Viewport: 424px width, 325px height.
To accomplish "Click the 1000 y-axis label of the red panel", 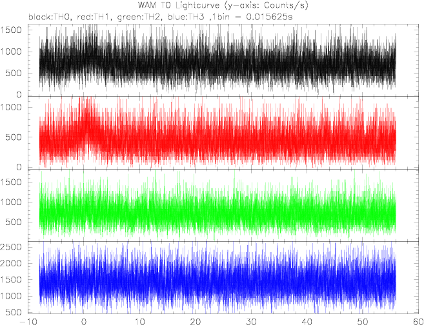I will (11, 107).
